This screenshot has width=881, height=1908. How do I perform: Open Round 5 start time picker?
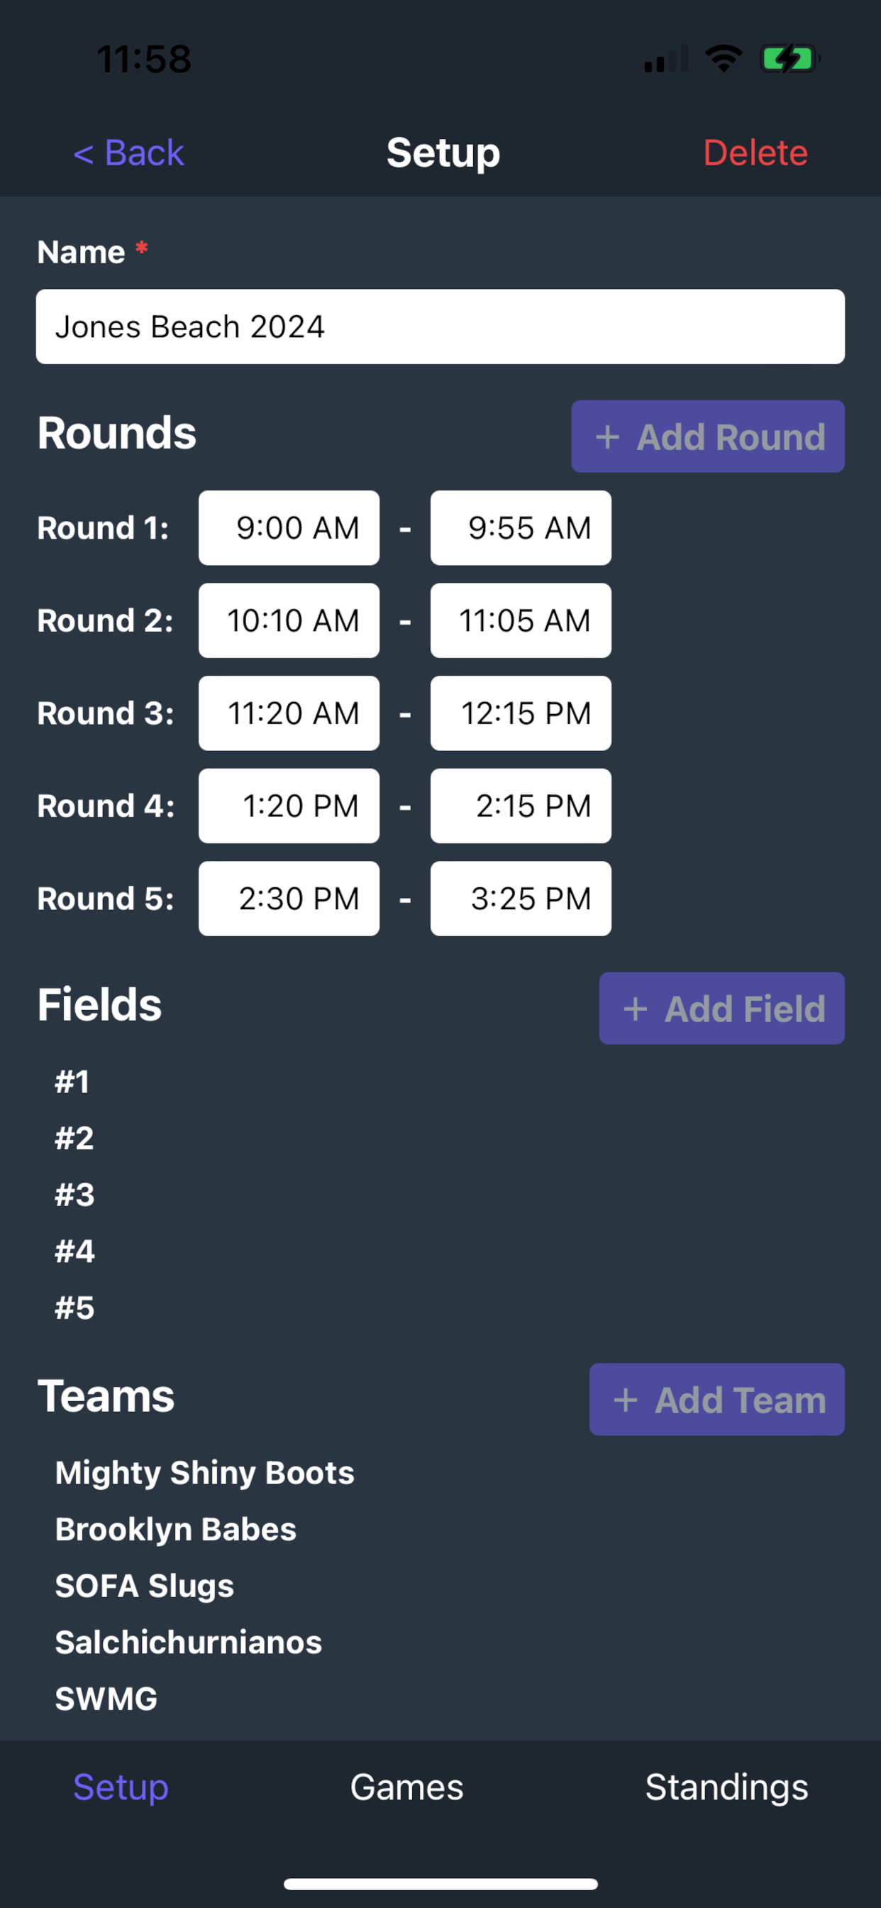coord(289,899)
